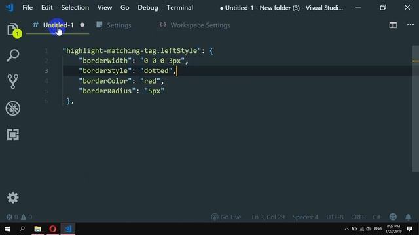The width and height of the screenshot is (419, 235).
Task: Click line number 3 in gutter
Action: [46, 71]
